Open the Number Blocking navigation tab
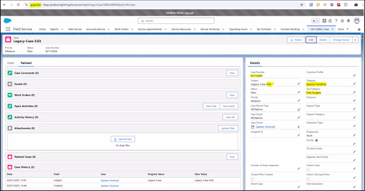The image size is (365, 191). (x=290, y=29)
